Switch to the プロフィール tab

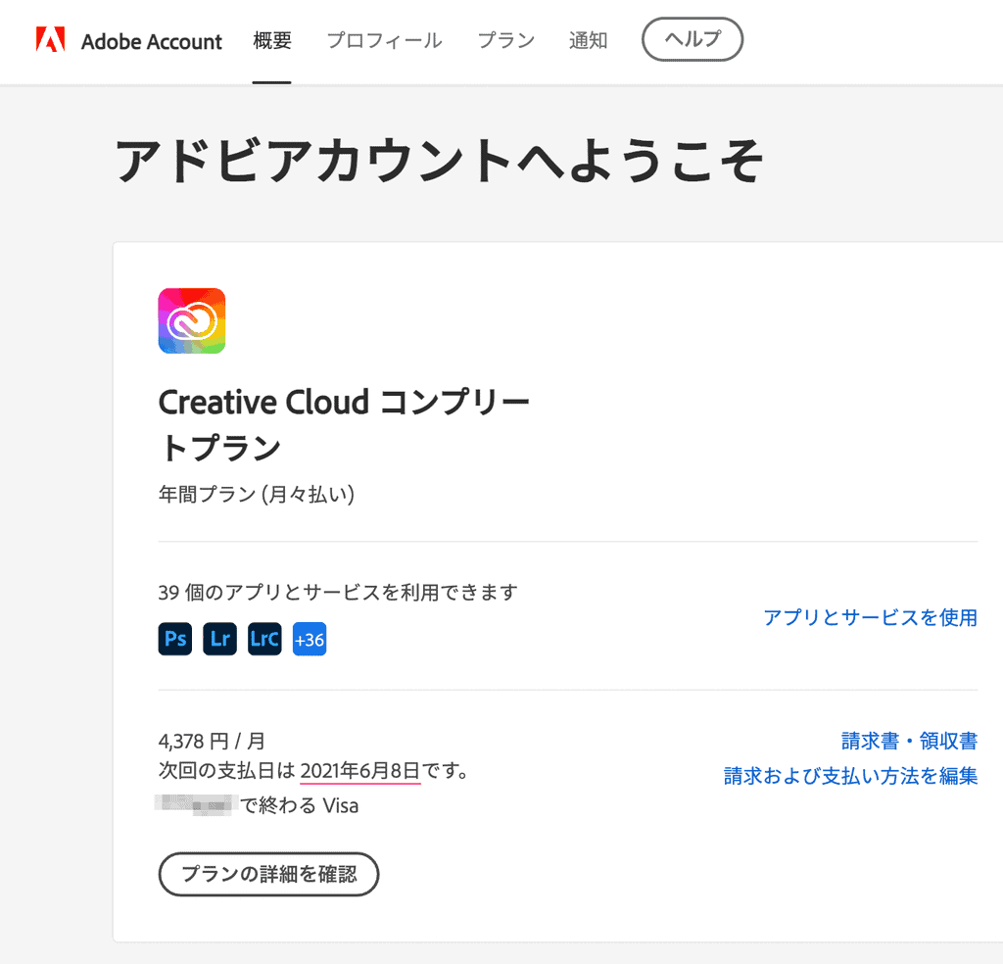[x=384, y=41]
